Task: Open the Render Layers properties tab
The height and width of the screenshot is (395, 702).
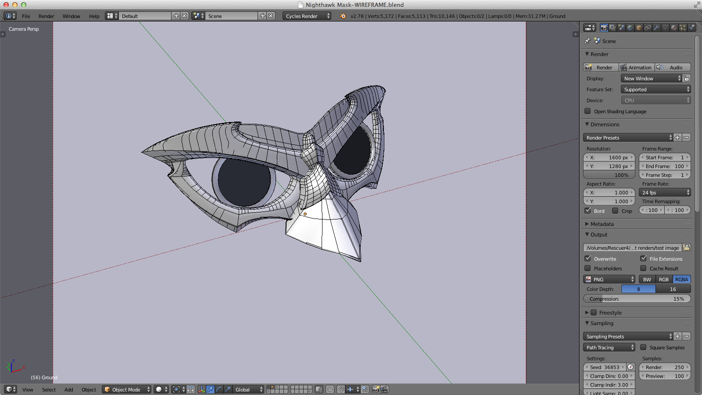Action: [x=613, y=28]
